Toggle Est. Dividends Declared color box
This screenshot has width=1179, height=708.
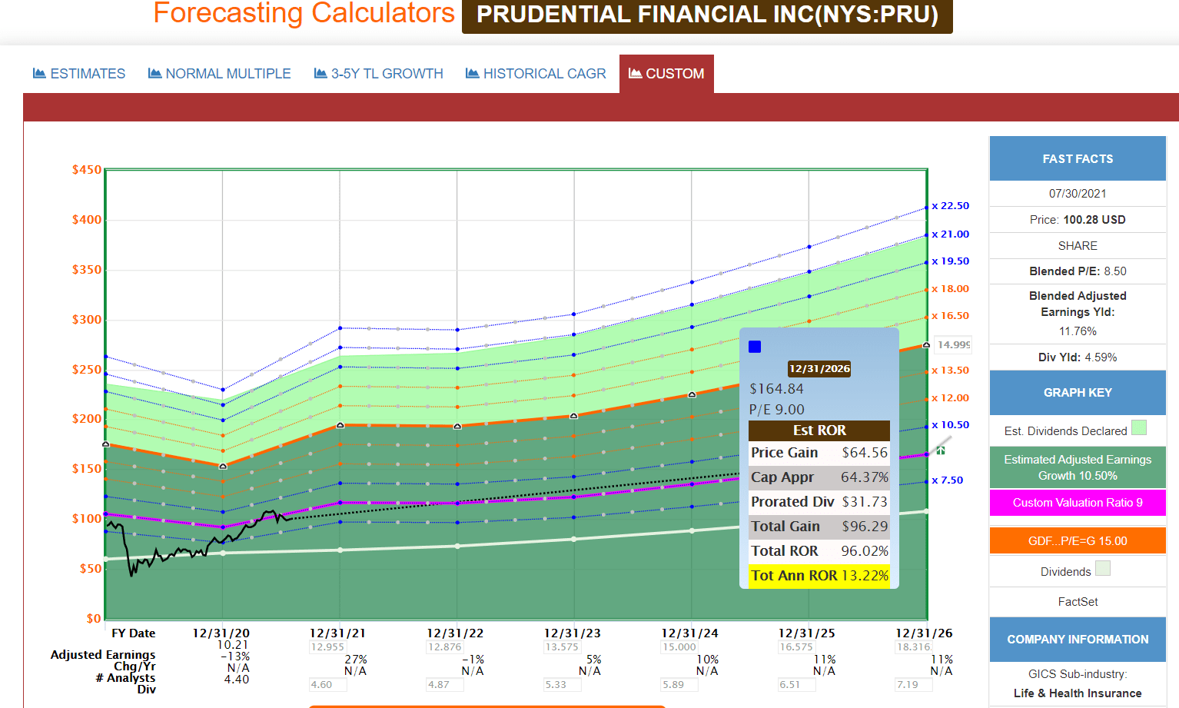click(1139, 427)
